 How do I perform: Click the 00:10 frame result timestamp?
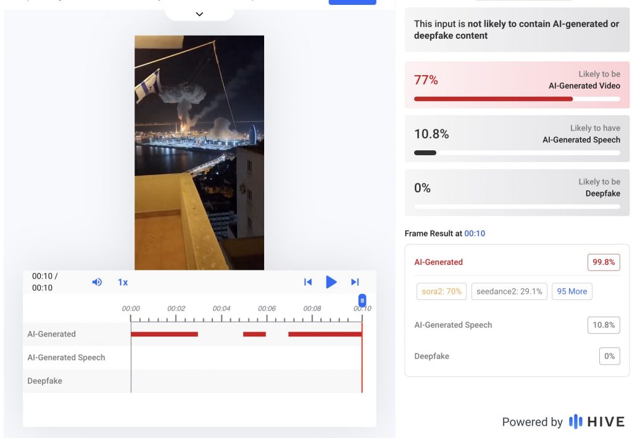point(475,233)
